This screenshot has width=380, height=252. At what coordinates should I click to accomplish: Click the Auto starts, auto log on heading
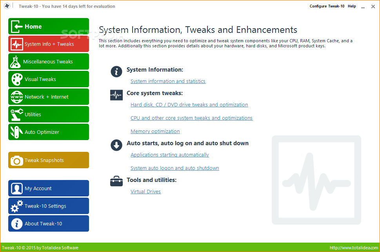[187, 143]
